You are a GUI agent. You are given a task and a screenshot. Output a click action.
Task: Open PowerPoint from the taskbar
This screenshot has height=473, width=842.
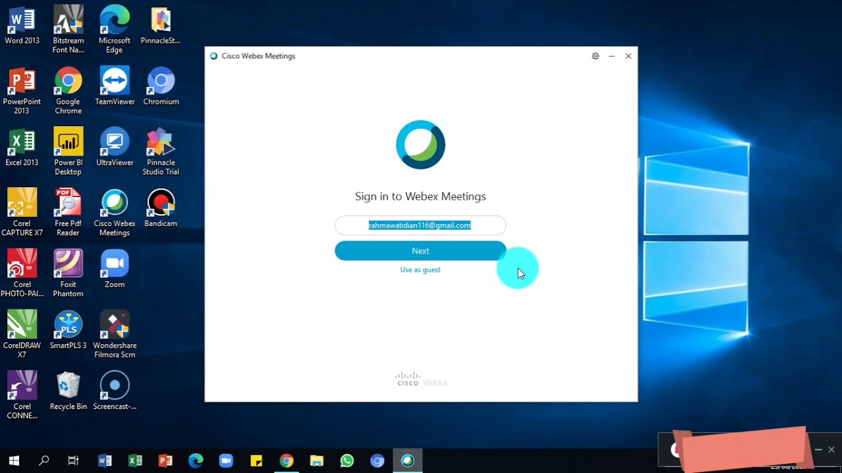(x=165, y=461)
